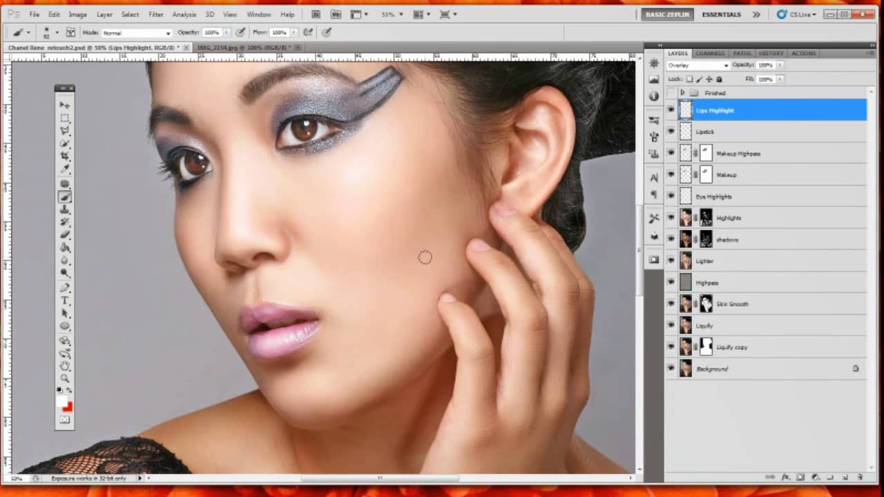Image resolution: width=884 pixels, height=497 pixels.
Task: Switch to the Channels tab
Action: click(x=710, y=53)
